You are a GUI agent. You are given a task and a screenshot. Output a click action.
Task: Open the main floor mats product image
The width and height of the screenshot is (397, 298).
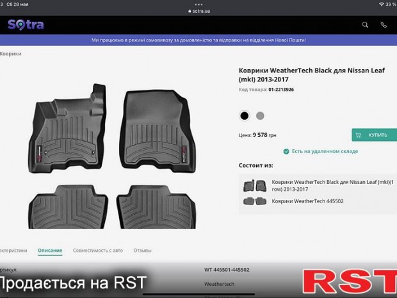click(112, 156)
